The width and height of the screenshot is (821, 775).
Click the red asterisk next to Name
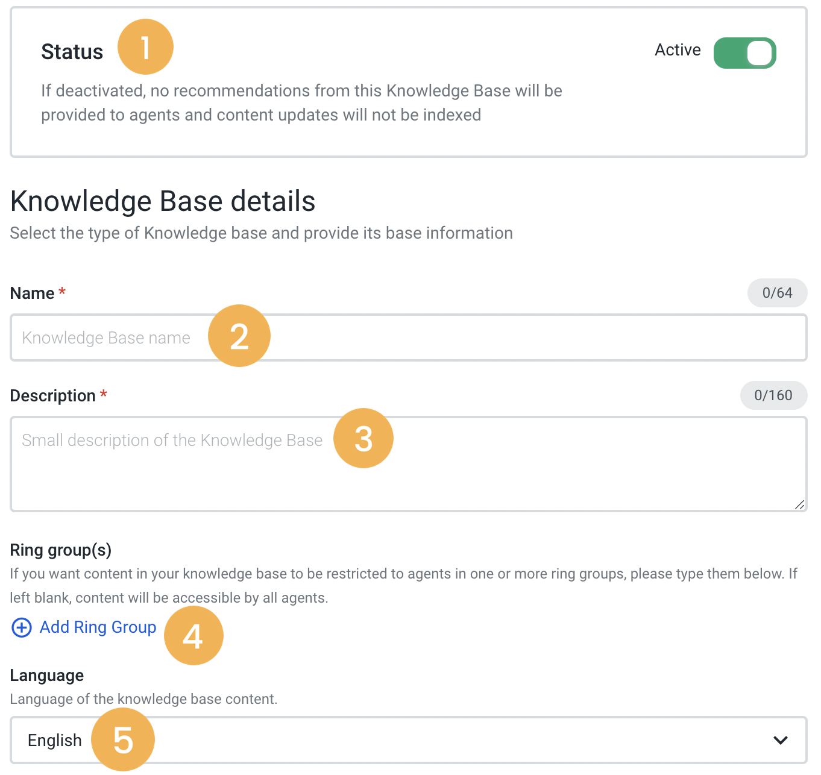pos(62,292)
